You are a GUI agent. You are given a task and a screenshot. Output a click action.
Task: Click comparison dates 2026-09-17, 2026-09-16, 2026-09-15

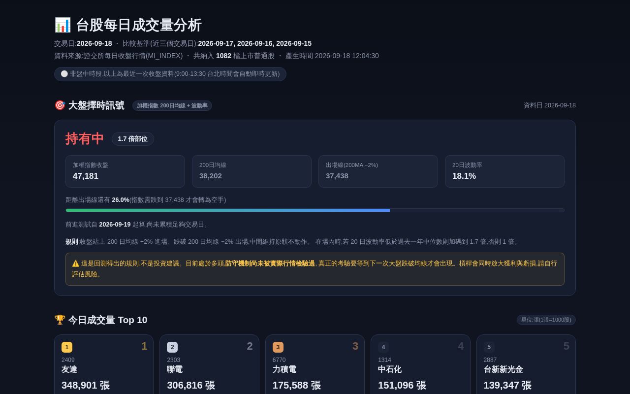click(254, 43)
